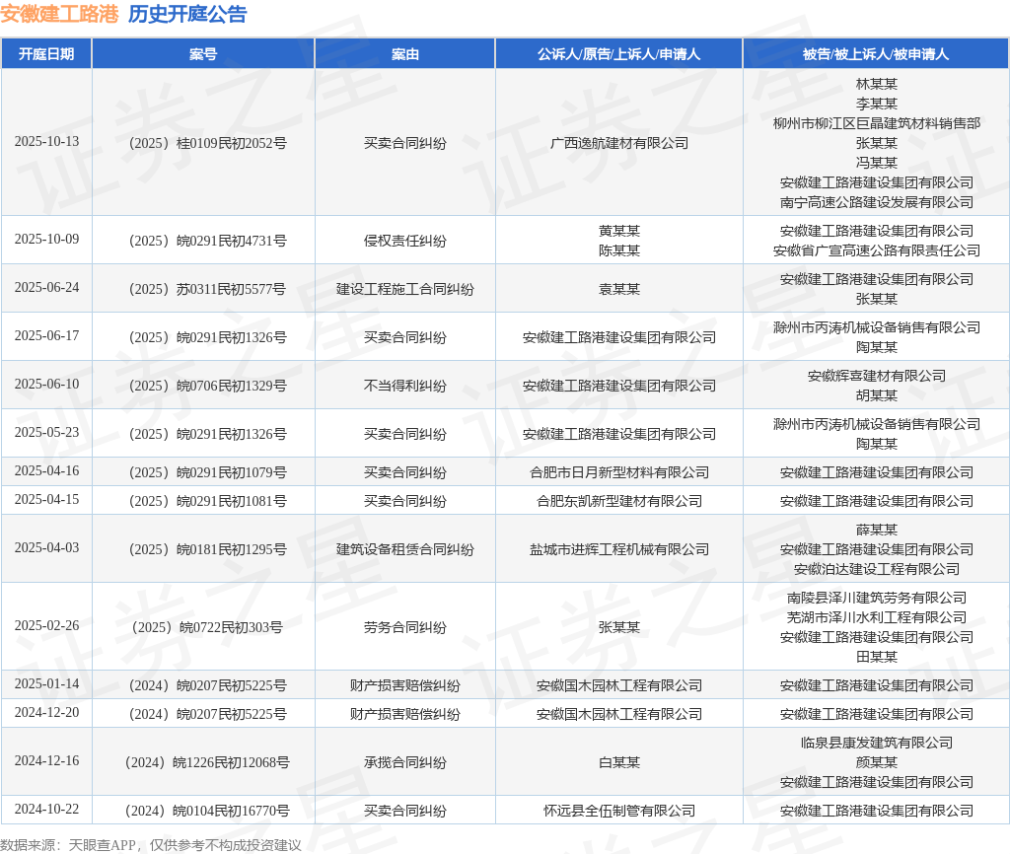Click defendant 田某某
1010x854 pixels.
[877, 657]
